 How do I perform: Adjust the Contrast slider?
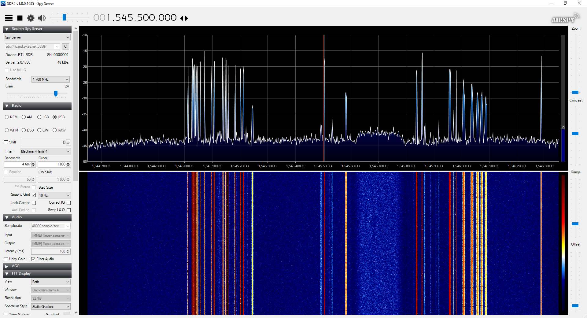[575, 134]
